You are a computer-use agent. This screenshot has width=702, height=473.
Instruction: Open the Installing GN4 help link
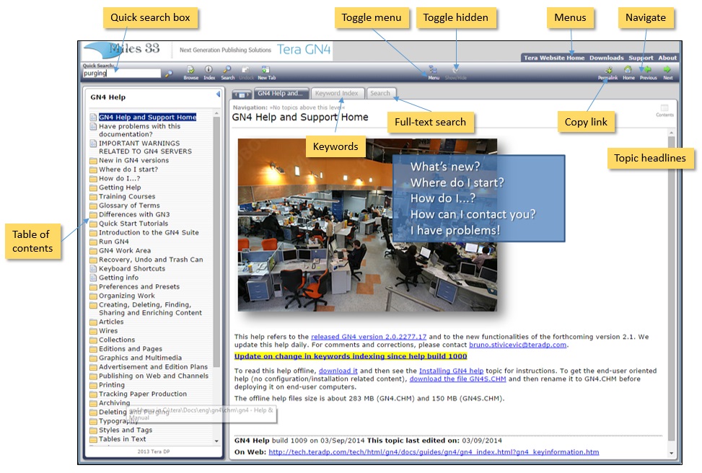[451, 371]
